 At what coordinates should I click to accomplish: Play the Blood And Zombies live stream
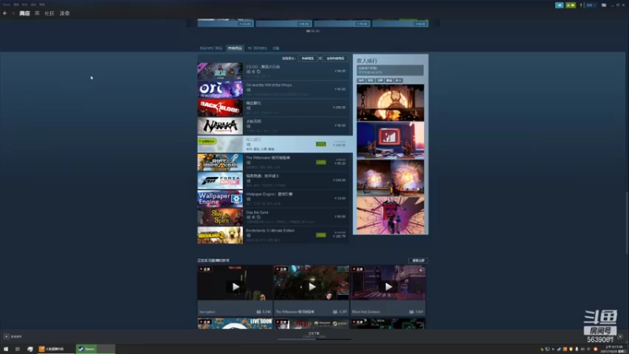(388, 286)
